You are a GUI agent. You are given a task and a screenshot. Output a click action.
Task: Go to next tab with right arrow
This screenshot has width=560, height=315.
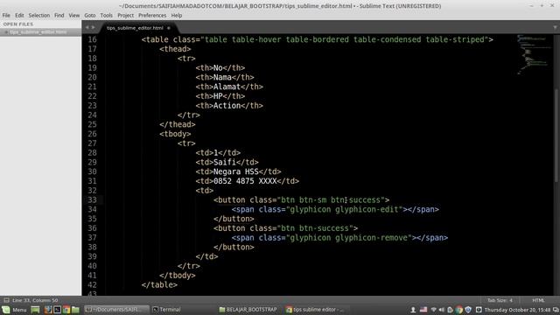pyautogui.click(x=94, y=27)
